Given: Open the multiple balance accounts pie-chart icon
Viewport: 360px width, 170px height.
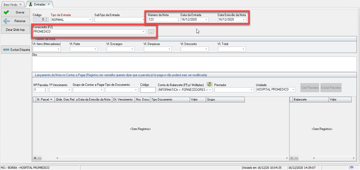Looking at the screenshot, I should tap(209, 84).
